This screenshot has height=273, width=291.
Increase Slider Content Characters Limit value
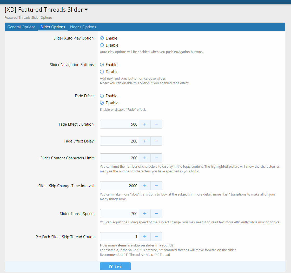tap(145, 158)
